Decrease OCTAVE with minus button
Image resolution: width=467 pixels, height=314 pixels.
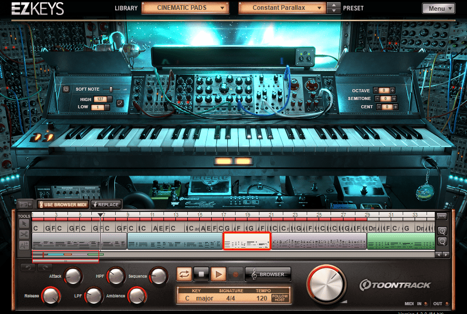pyautogui.click(x=376, y=90)
